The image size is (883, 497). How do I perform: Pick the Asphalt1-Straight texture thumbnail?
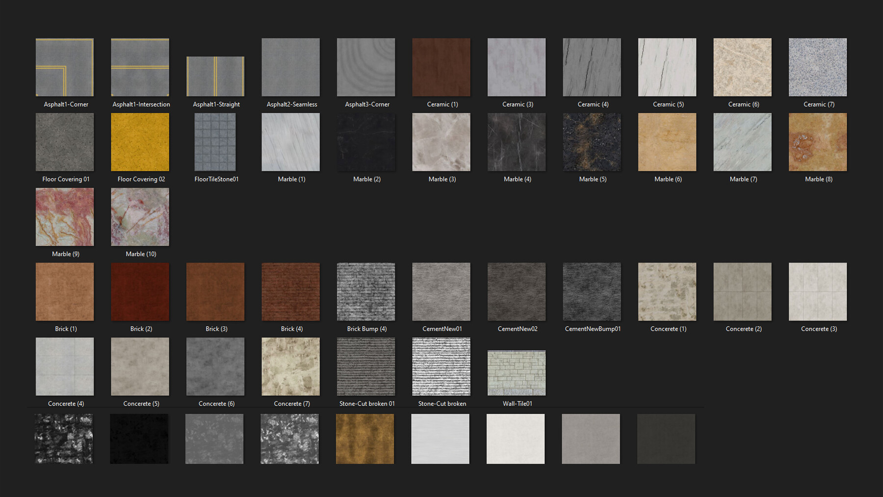coord(215,77)
